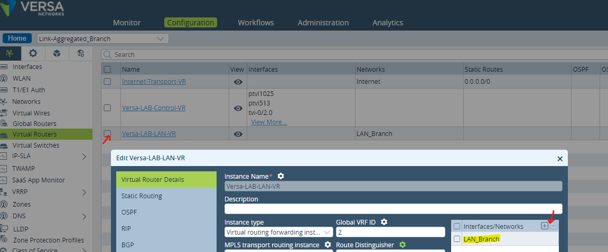Click the Static Routes column header
This screenshot has height=252, width=608.
point(517,69)
